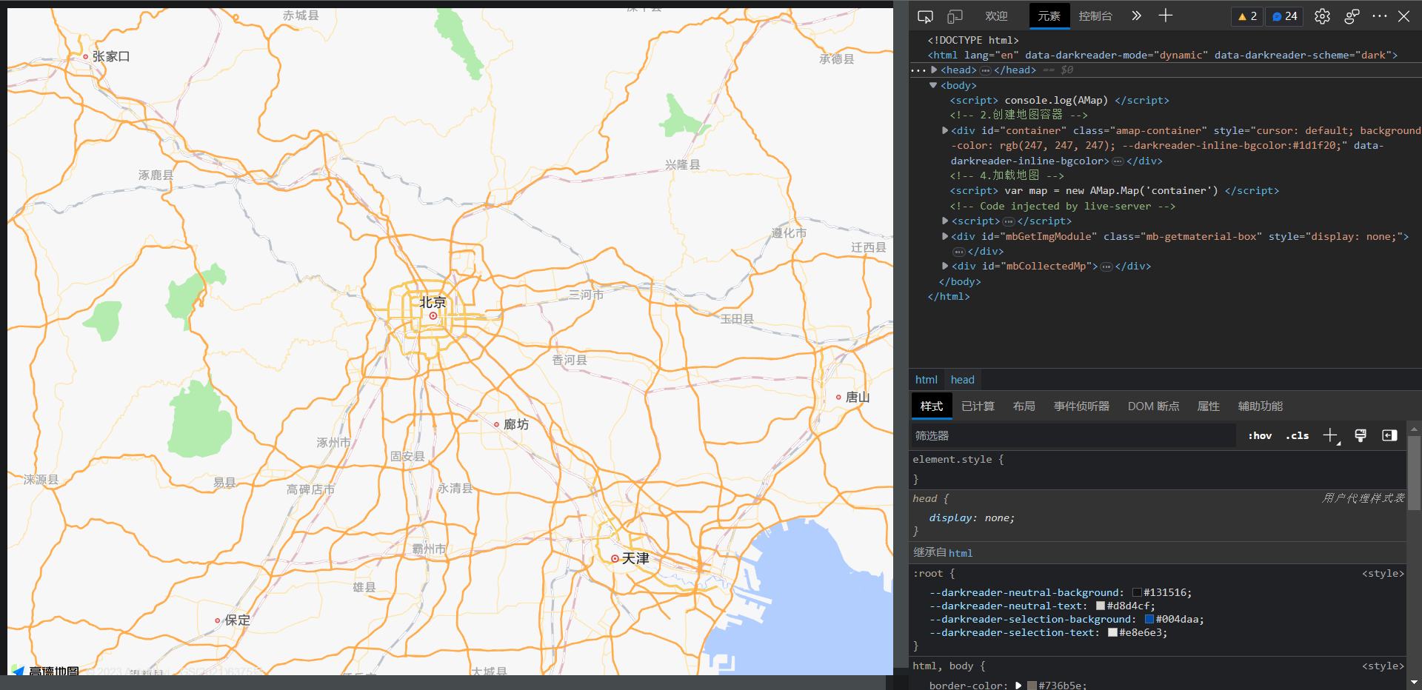This screenshot has width=1422, height=690.
Task: Click the neutral-text #d8d4cf color swatch
Action: tap(1101, 606)
